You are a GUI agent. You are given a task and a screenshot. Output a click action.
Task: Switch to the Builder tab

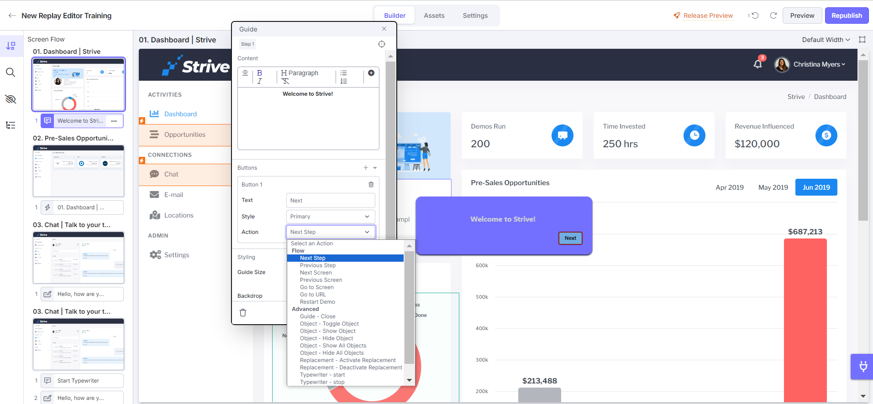pyautogui.click(x=394, y=16)
